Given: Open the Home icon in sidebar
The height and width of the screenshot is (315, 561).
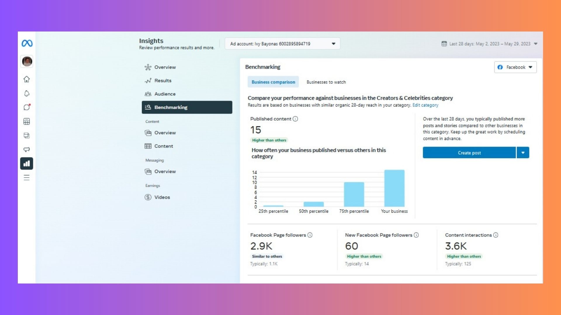Looking at the screenshot, I should click(x=27, y=79).
